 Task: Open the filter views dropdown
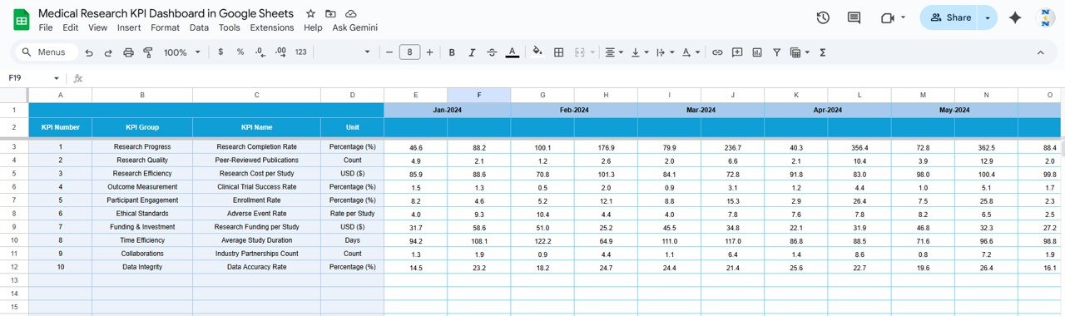point(799,52)
